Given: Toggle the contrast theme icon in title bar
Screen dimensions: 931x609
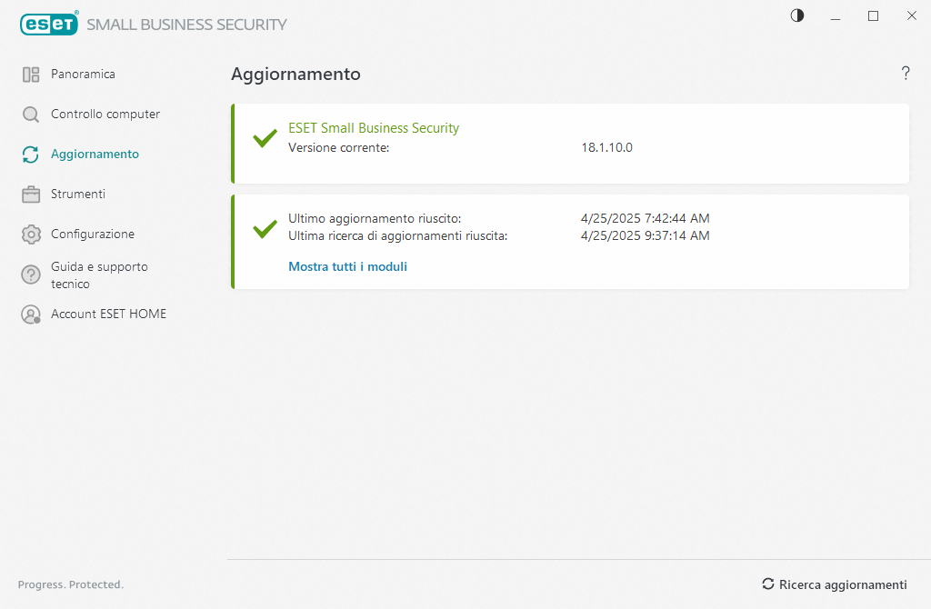Looking at the screenshot, I should point(797,15).
